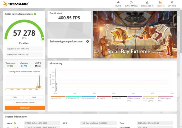
Task: Click the green check beside GPU #1
Action: pyautogui.click(x=15, y=123)
